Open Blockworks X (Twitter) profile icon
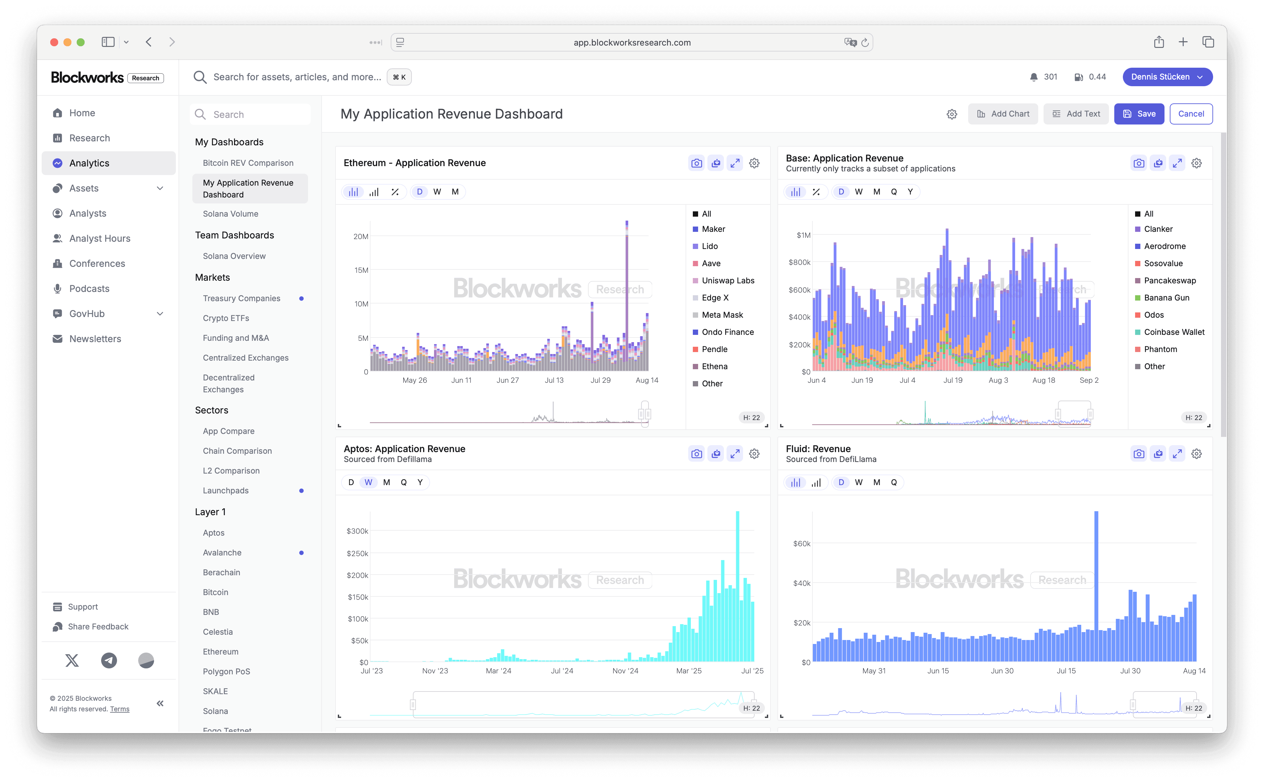This screenshot has height=782, width=1264. [72, 660]
